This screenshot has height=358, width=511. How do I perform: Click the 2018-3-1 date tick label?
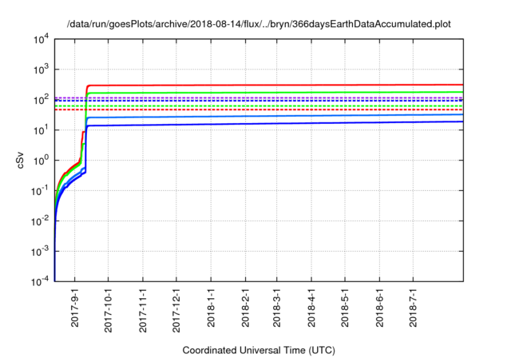[277, 307]
